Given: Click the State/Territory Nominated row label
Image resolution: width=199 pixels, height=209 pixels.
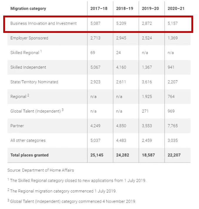Looking at the screenshot, I should [34, 82].
